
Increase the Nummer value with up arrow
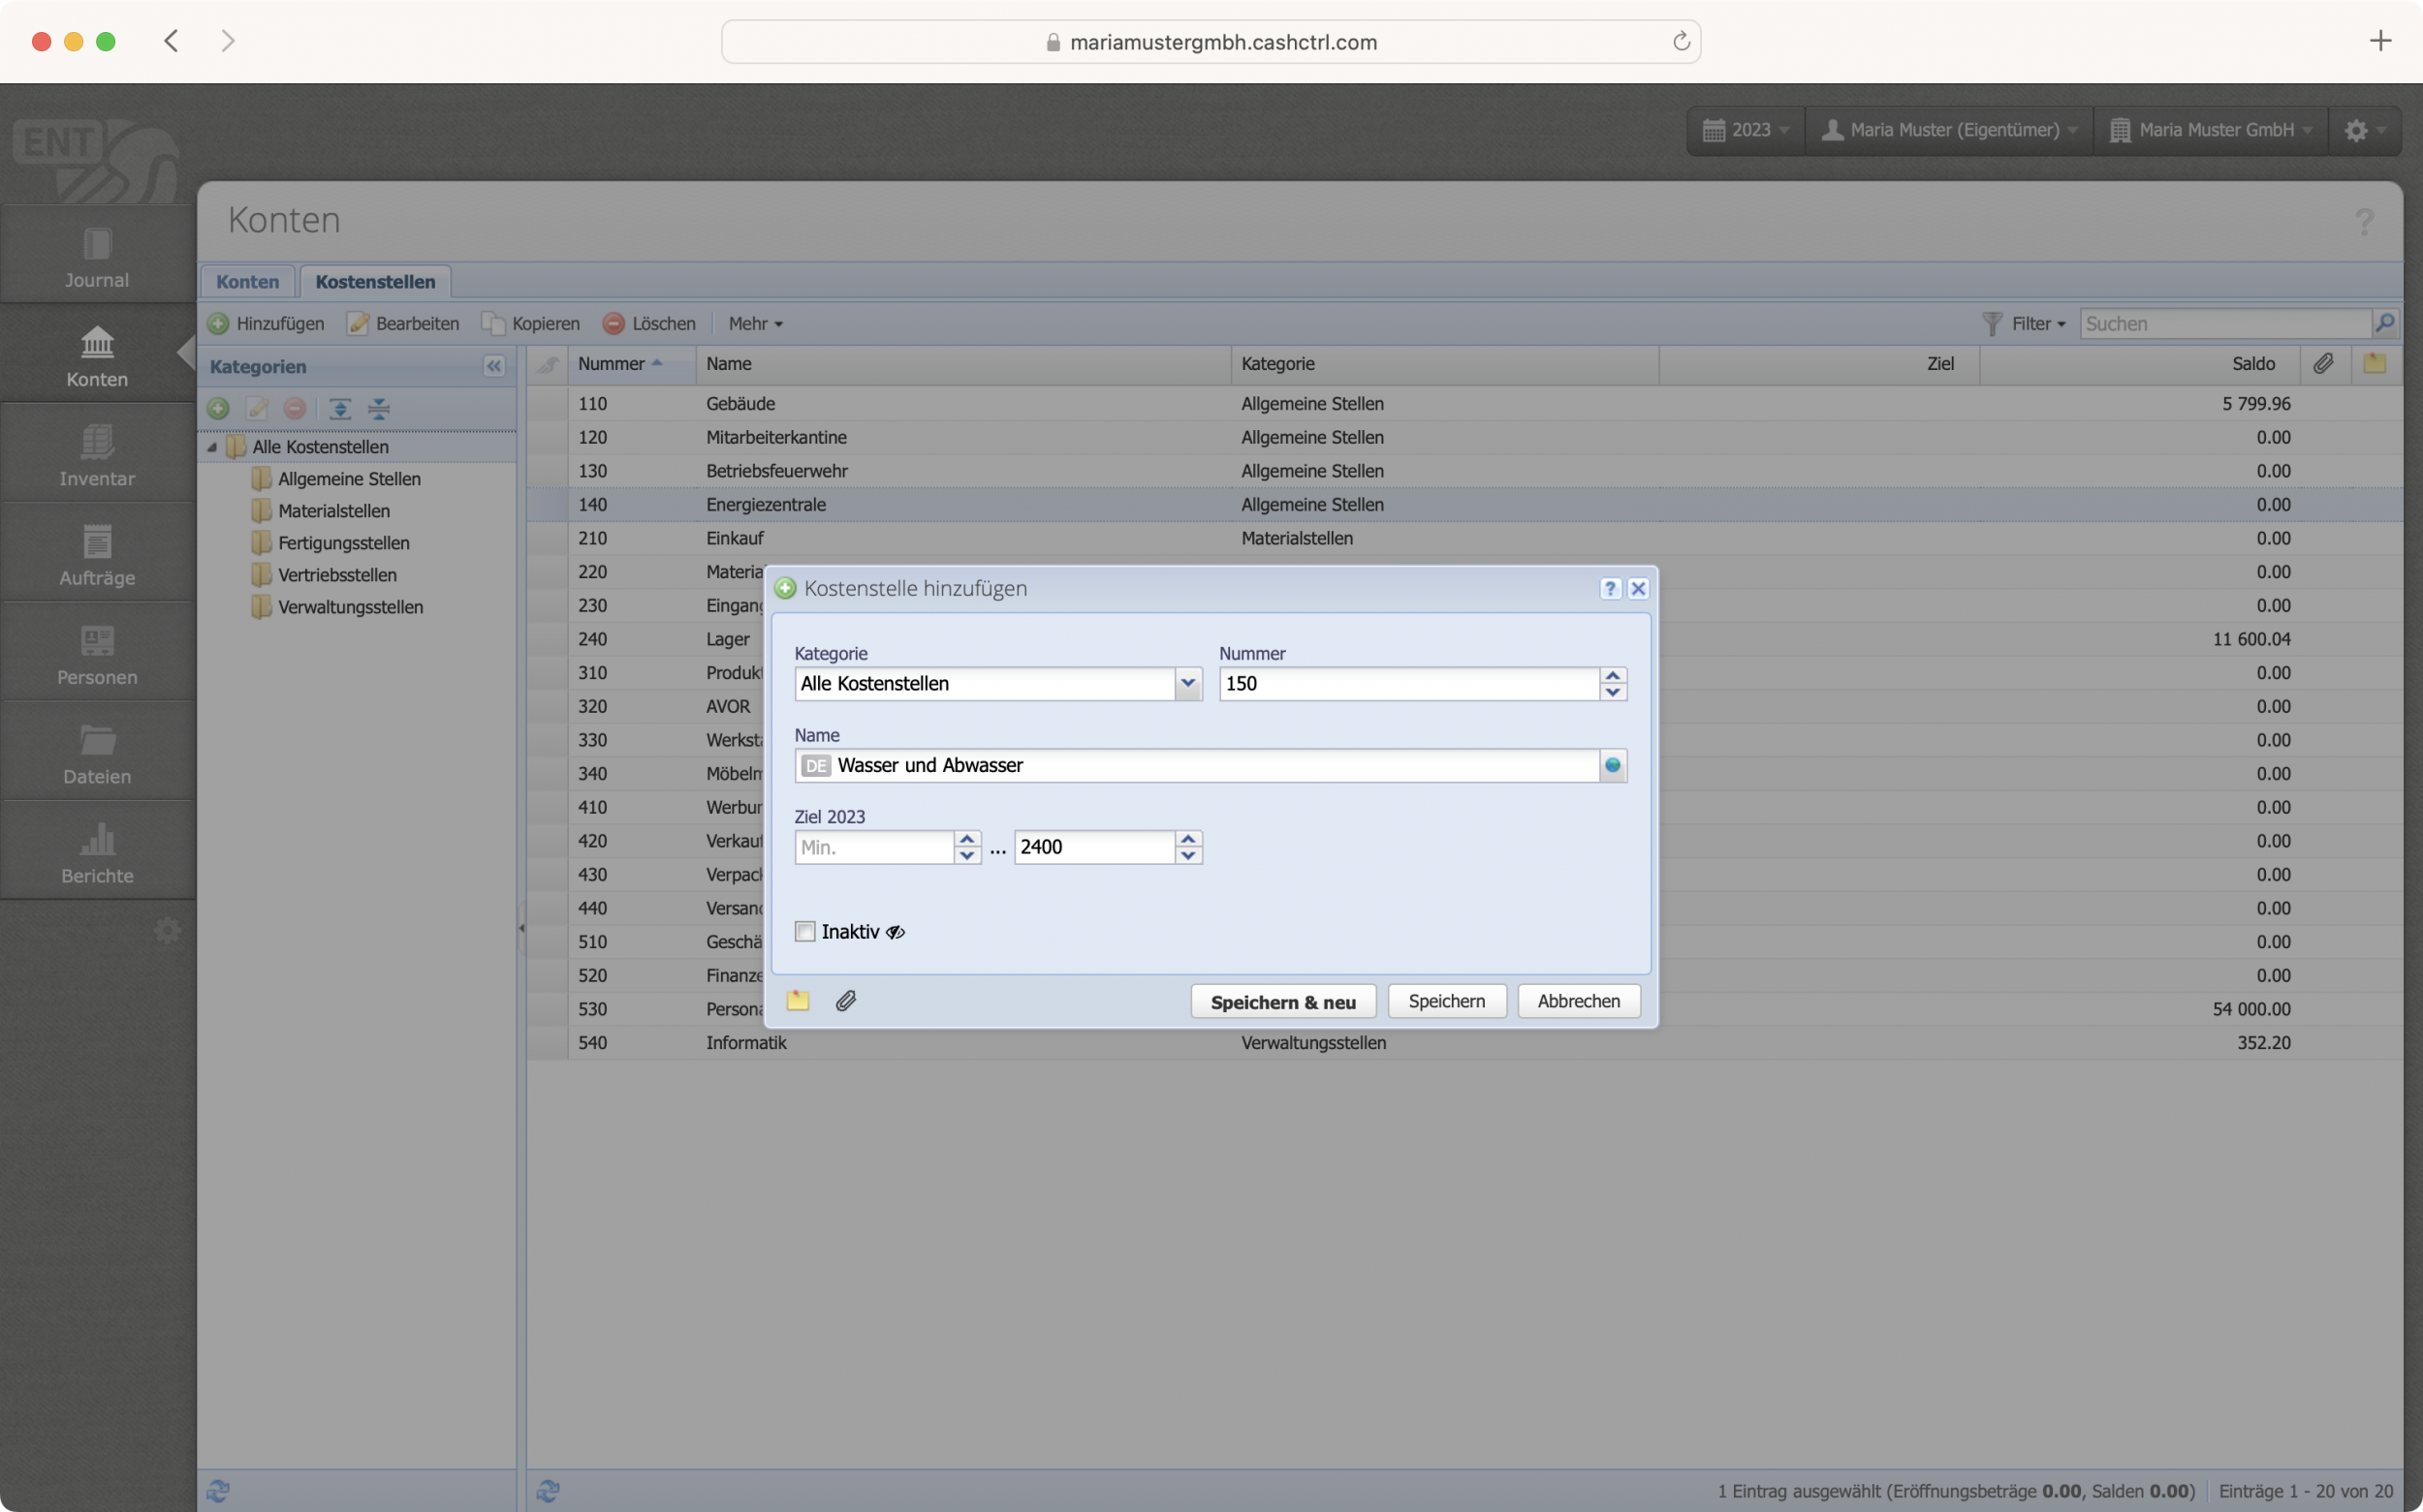(x=1612, y=676)
